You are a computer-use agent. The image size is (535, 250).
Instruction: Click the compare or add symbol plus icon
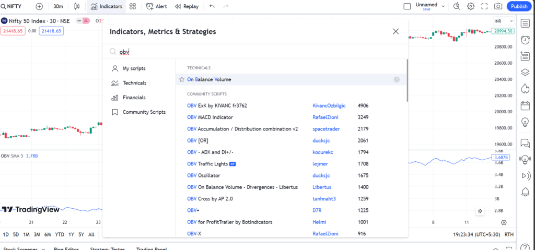click(39, 6)
